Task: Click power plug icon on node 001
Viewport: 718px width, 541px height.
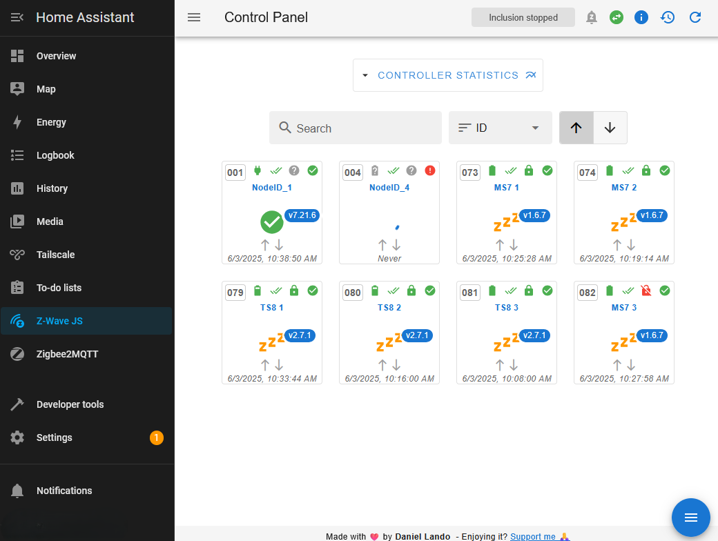Action: tap(258, 170)
